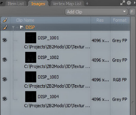136x115 pixels.
Task: Click the paintbrush icon beside DISP folder
Action: click(x=5, y=27)
